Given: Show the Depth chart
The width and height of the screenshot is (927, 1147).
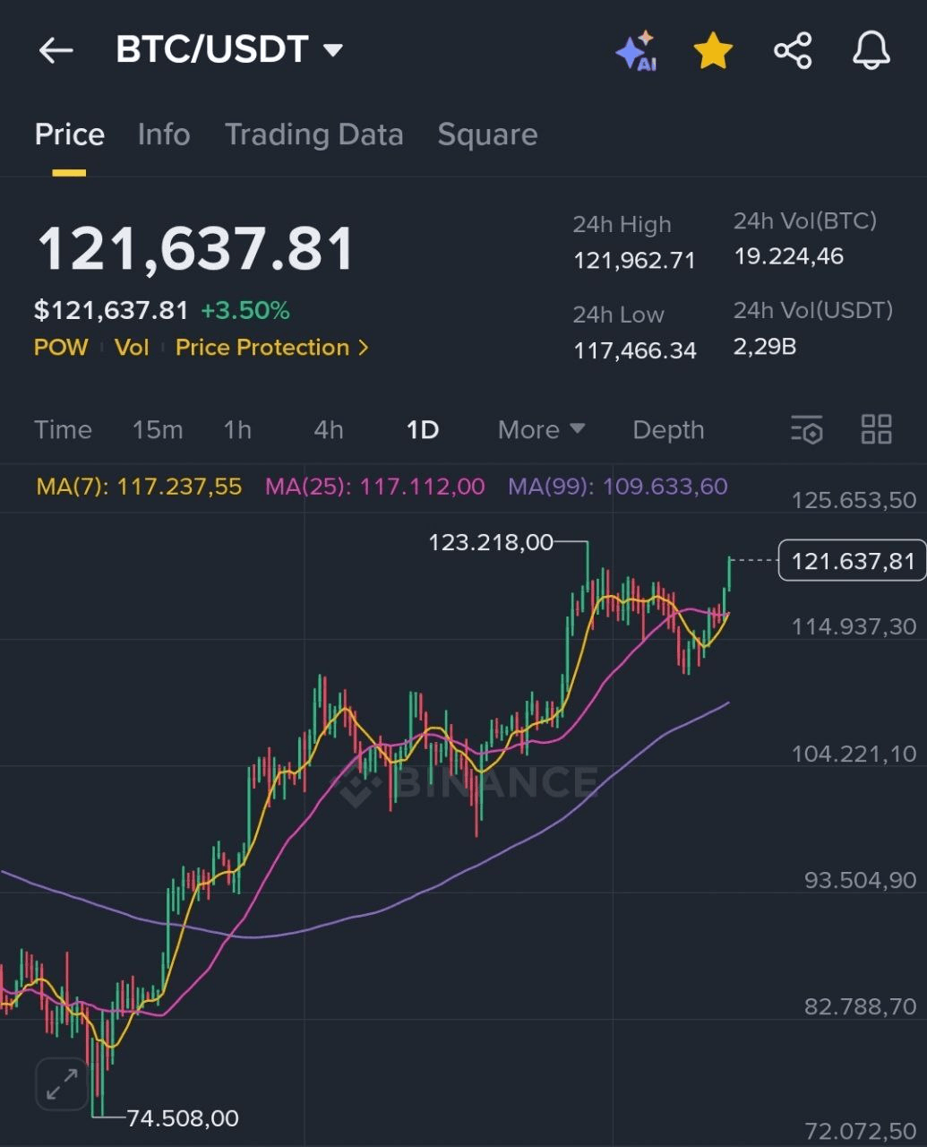Looking at the screenshot, I should [668, 430].
